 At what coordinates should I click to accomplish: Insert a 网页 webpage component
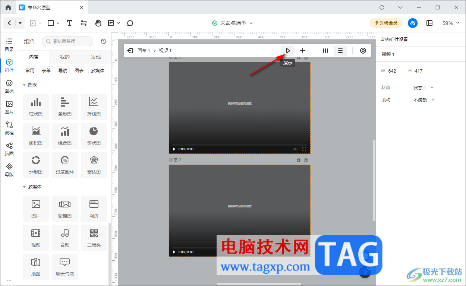tap(94, 209)
